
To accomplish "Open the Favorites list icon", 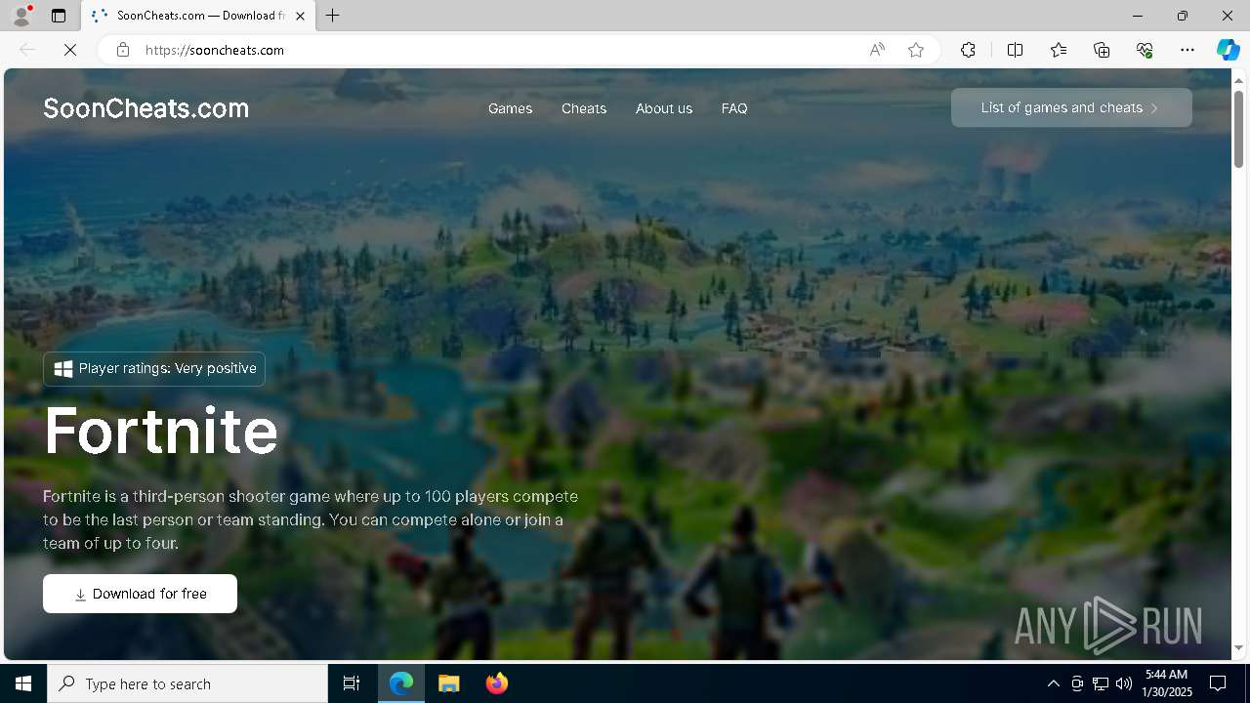I will [x=1059, y=50].
